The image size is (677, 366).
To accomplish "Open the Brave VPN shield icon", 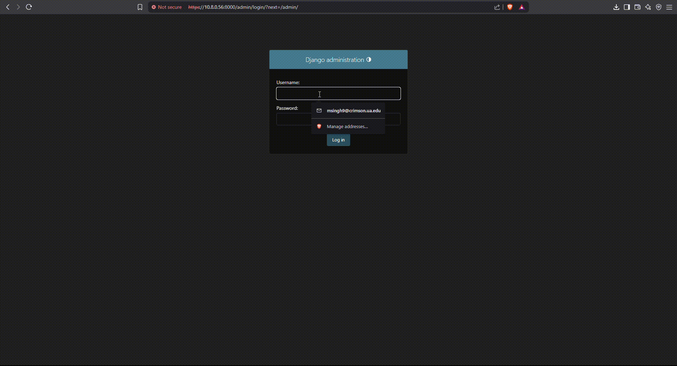I will (659, 7).
